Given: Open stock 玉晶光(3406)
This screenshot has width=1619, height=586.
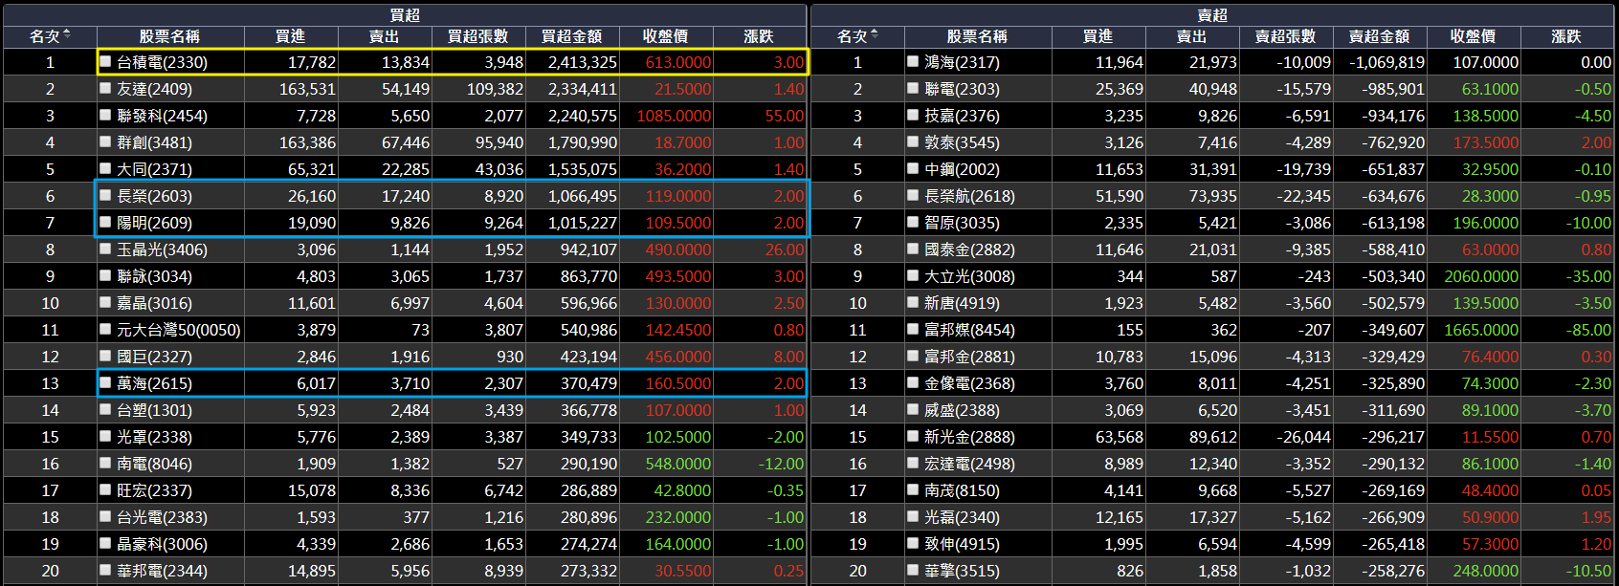Looking at the screenshot, I should coord(163,250).
